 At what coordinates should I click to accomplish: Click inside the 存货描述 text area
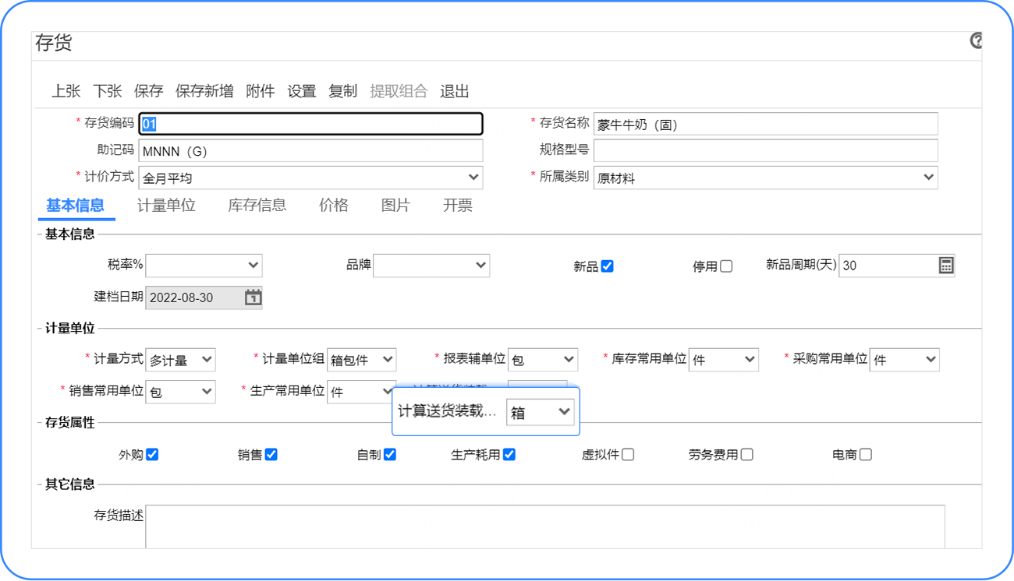(x=546, y=526)
